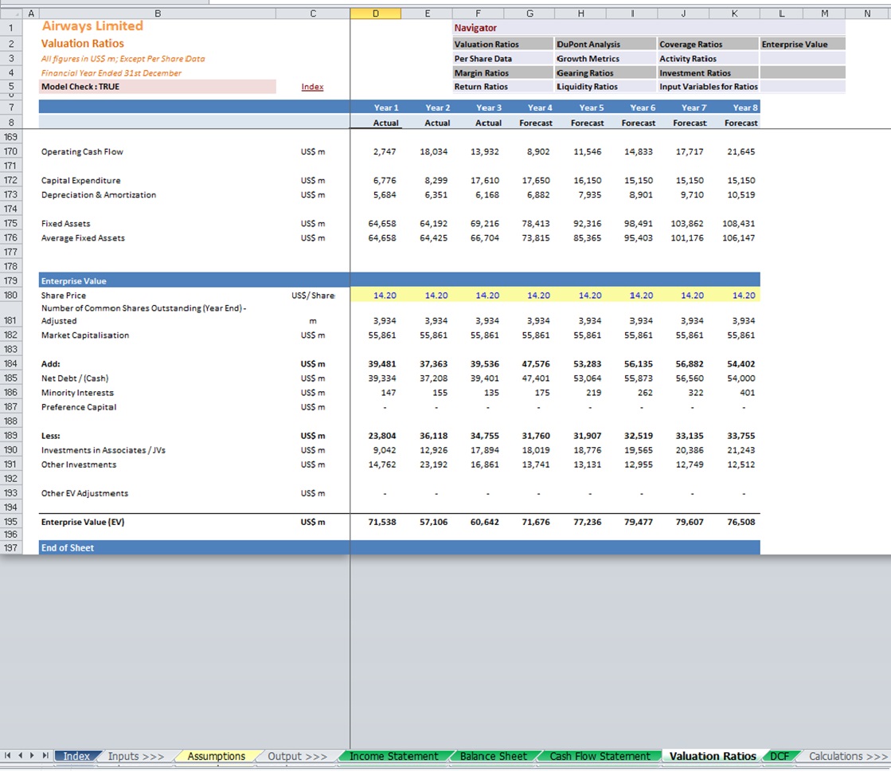
Task: Click Depreciation & Amortization label
Action: coord(98,194)
